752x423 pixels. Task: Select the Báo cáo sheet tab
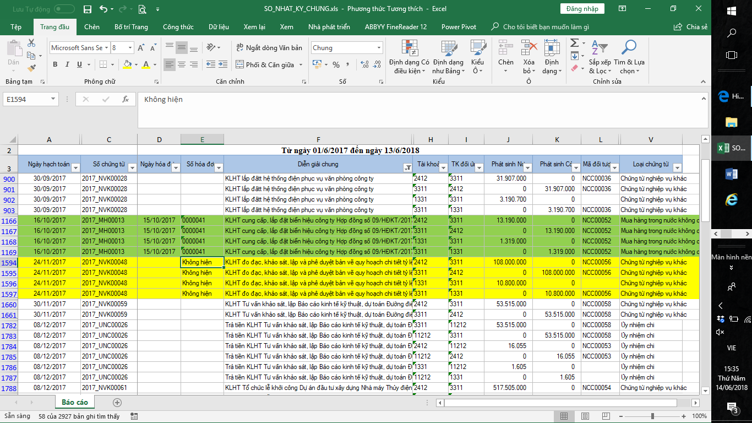point(75,403)
